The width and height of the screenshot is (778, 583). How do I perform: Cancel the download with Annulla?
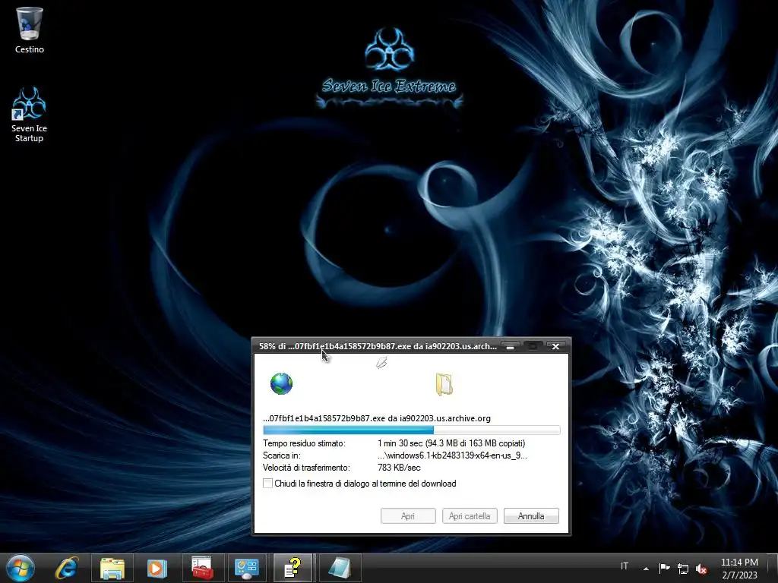click(x=531, y=516)
